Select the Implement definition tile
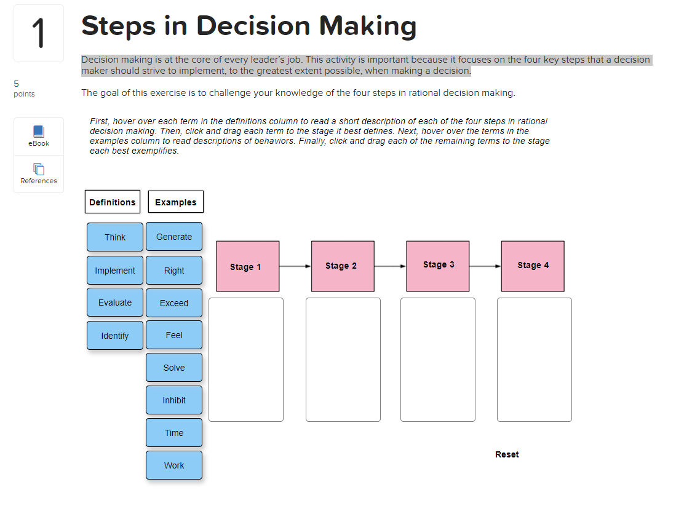The height and width of the screenshot is (522, 676). pos(114,271)
